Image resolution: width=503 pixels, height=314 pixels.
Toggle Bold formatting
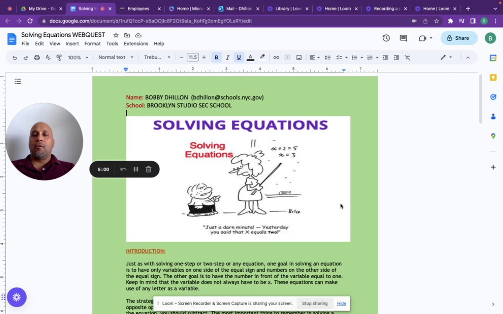pos(217,58)
